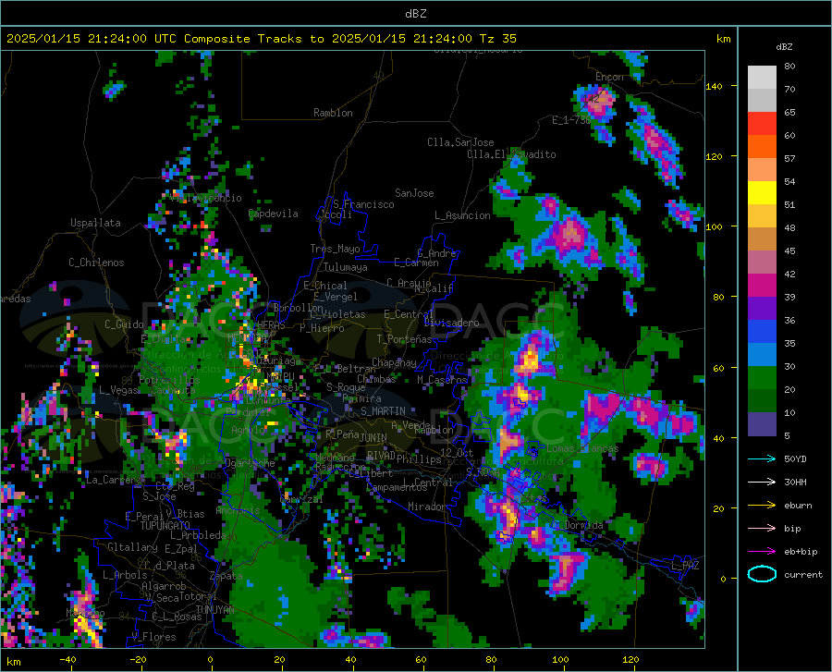
Task: Pick the dark purple 5 dBZ swatch
Action: 762,424
